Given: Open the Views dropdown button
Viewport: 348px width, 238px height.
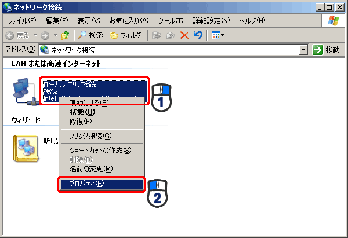Looking at the screenshot, I should [217, 35].
